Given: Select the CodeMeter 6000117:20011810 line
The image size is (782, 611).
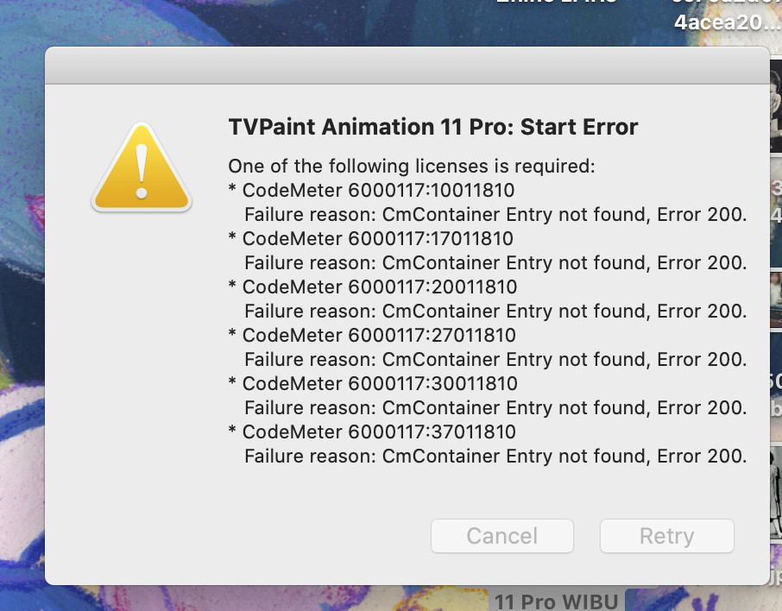Looking at the screenshot, I should (373, 287).
